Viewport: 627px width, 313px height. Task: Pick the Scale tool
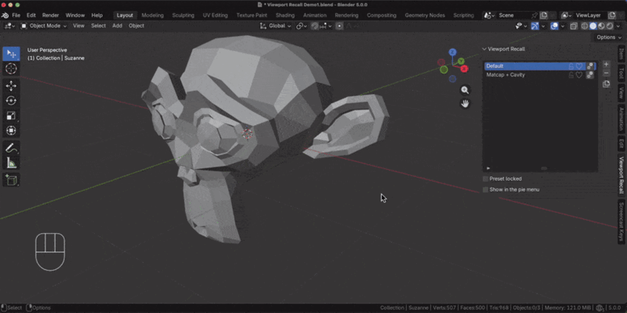pyautogui.click(x=11, y=116)
